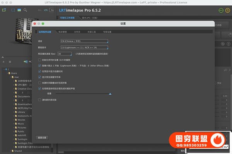Open the 语言 language dropdown

pos(84,40)
